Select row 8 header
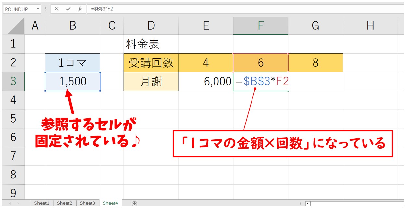Screen dimensions: 406x209 [x=13, y=175]
